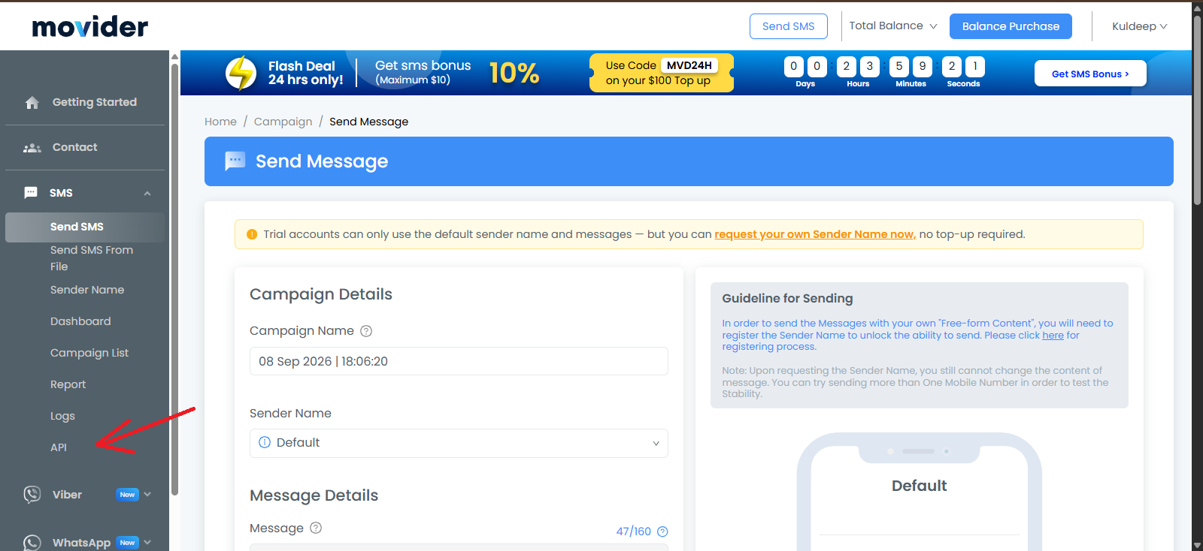Open Report in SMS menu
This screenshot has height=551, width=1203.
[x=68, y=384]
